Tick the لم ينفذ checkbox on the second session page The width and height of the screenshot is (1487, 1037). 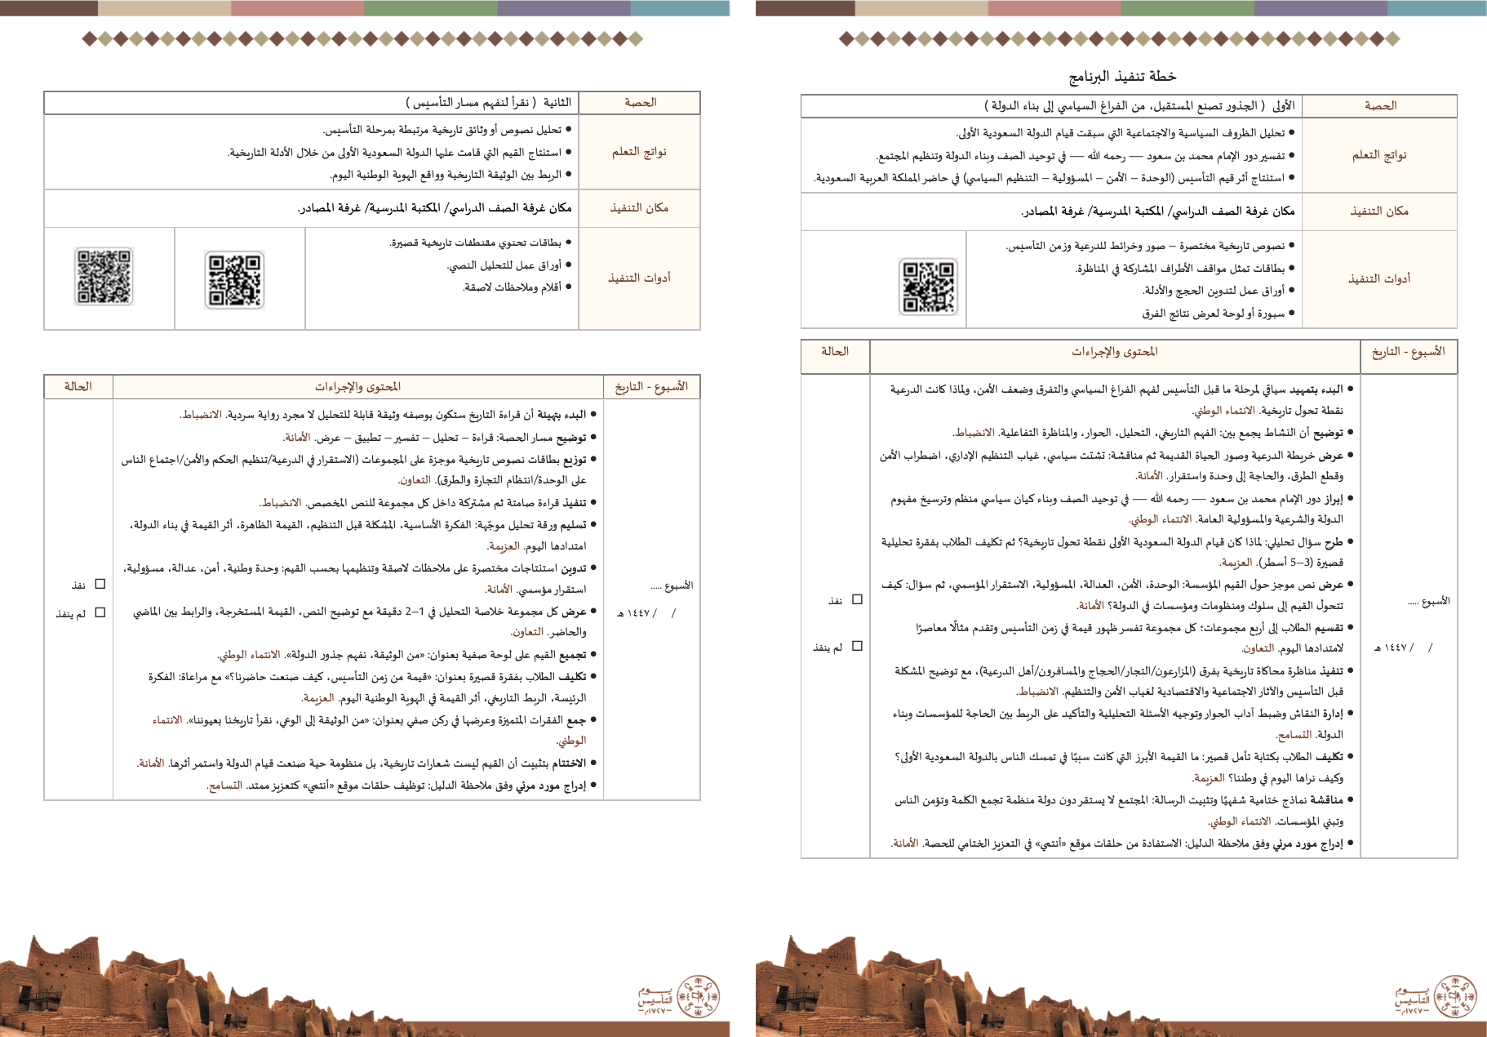pyautogui.click(x=100, y=612)
